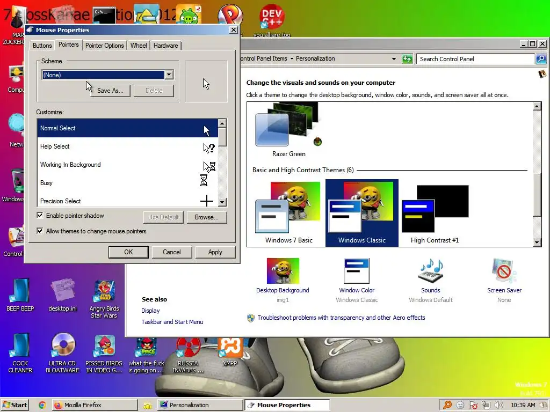This screenshot has width=550, height=412.
Task: Switch to the Wheel tab
Action: click(139, 46)
